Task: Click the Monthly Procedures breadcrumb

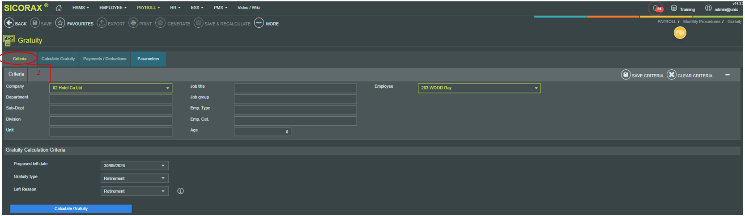Action: 702,21
